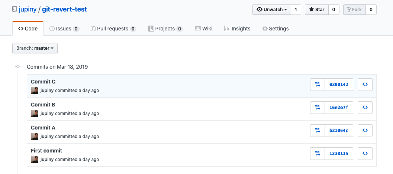
Task: Copy full SHA for commit 0300142
Action: coord(318,85)
